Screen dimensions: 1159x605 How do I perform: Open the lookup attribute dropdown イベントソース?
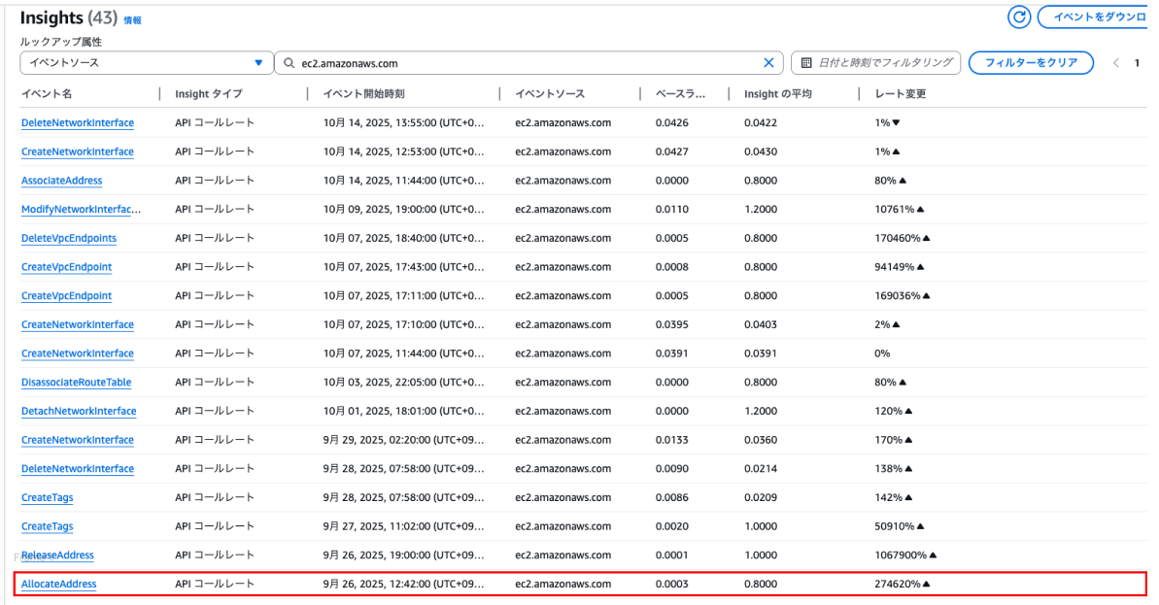(x=146, y=63)
